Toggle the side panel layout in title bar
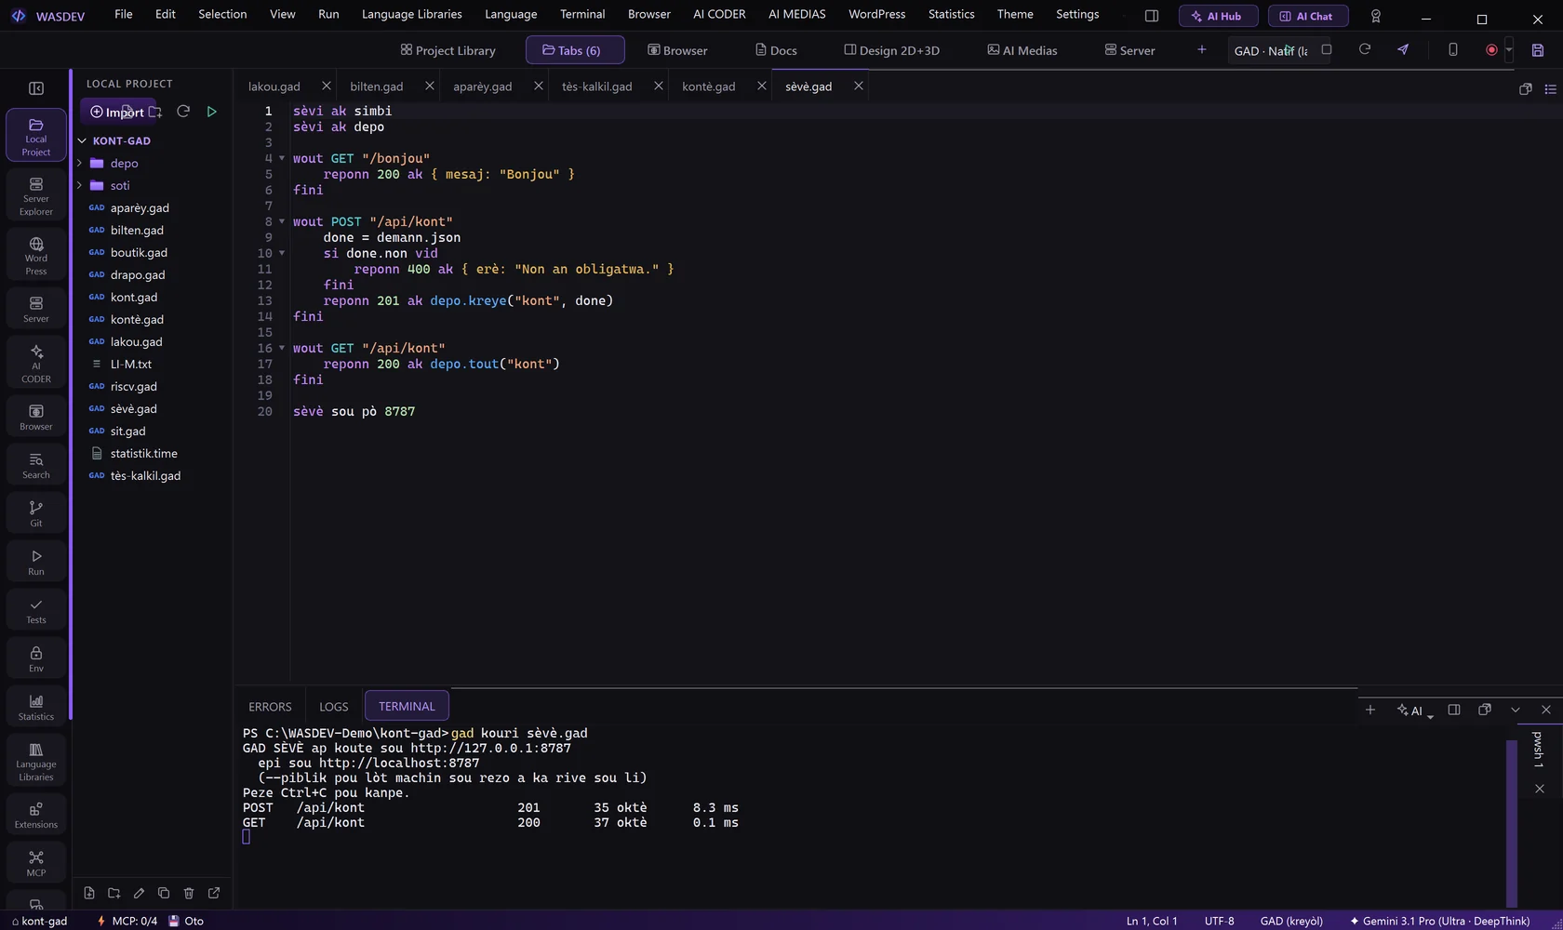The image size is (1563, 930). click(x=1152, y=16)
